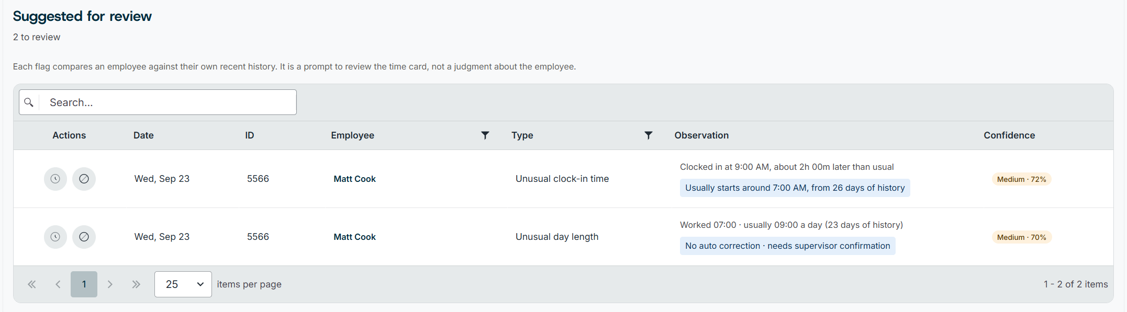This screenshot has width=1127, height=312.
Task: Sort by the Observation column header
Action: tap(701, 135)
